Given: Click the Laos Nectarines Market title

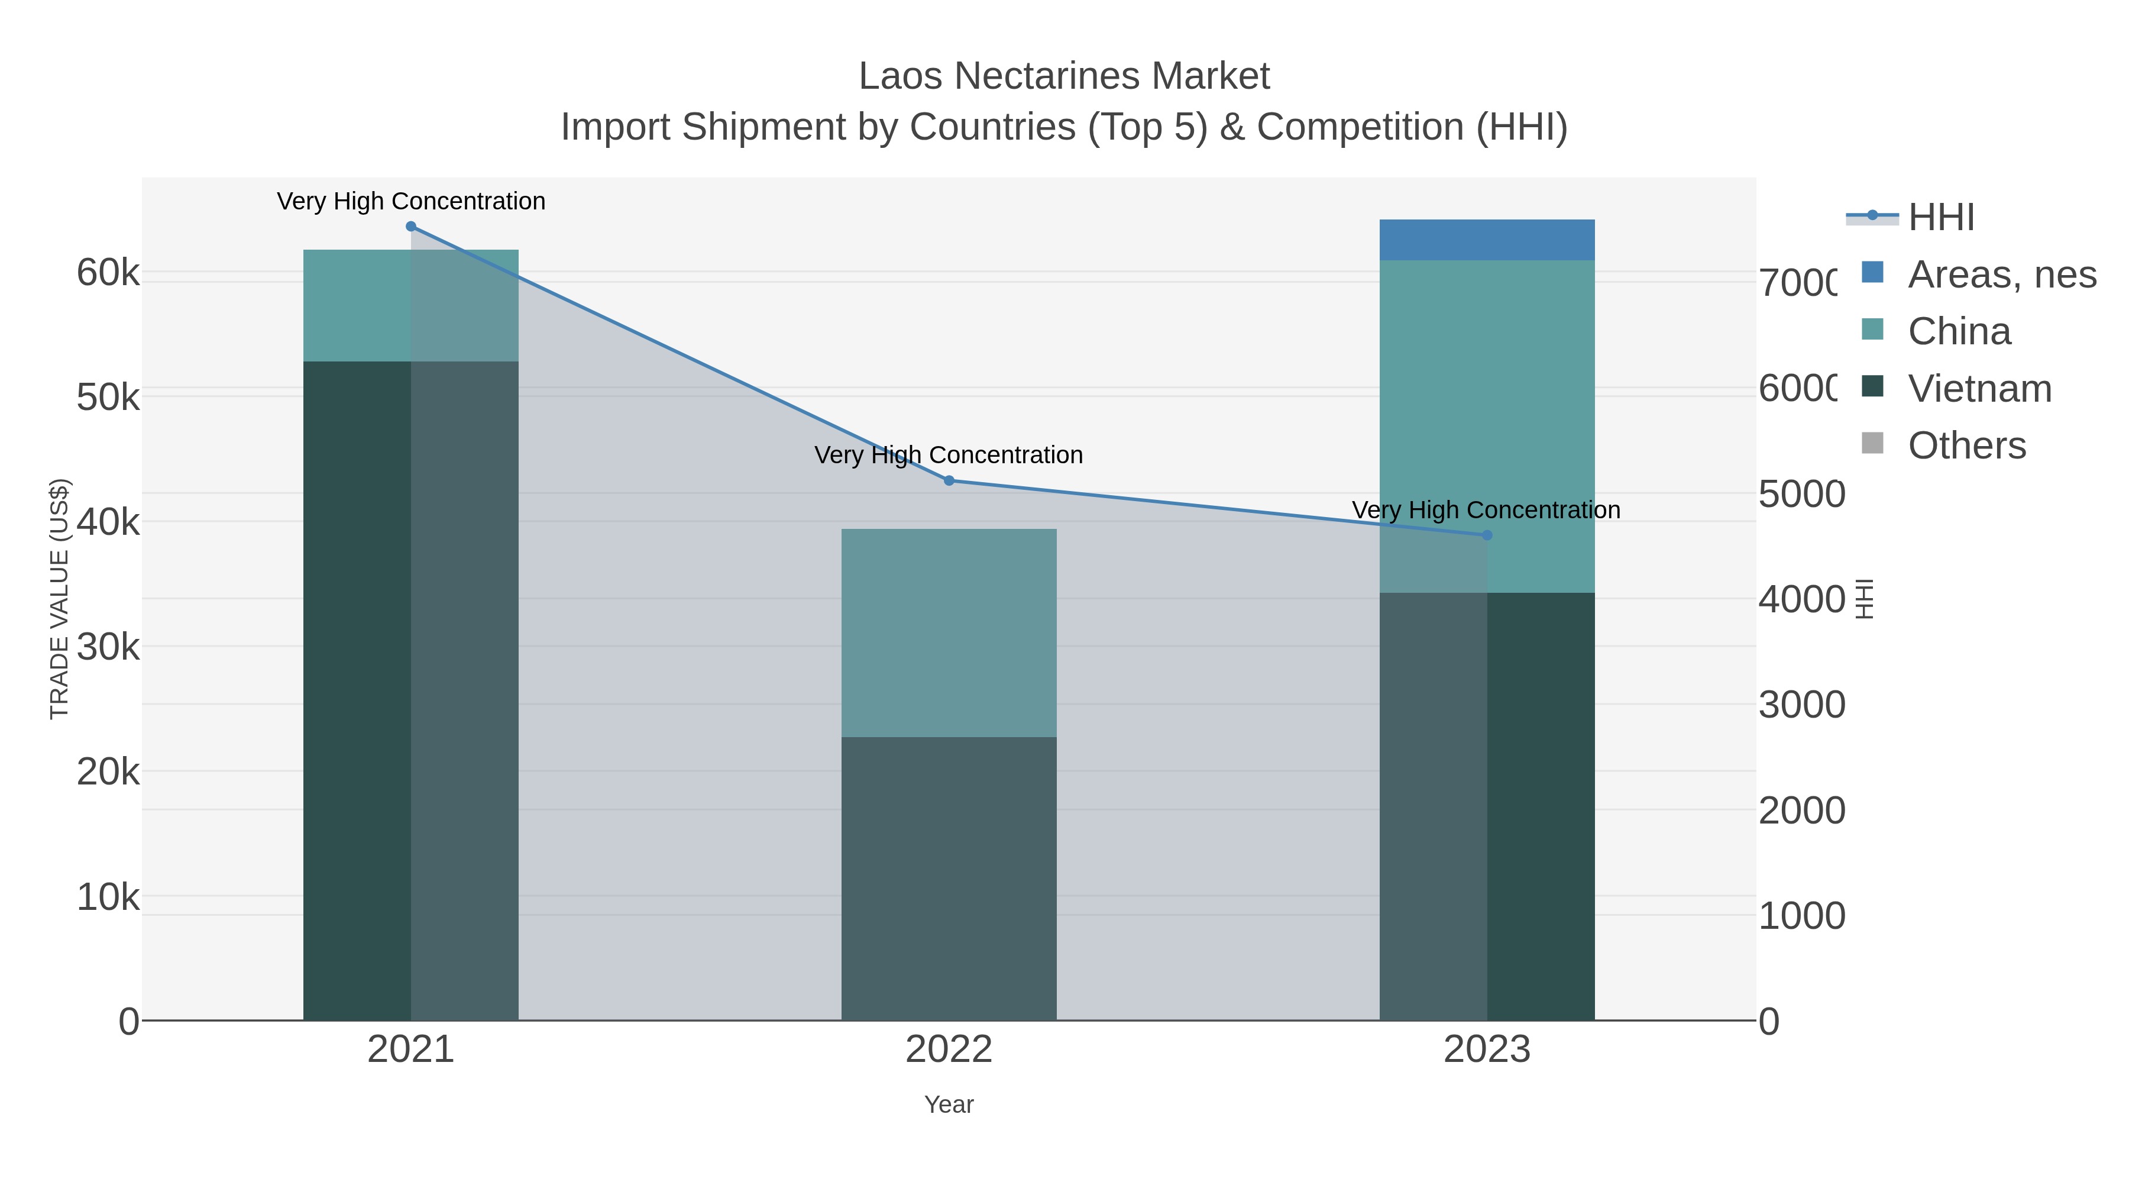Looking at the screenshot, I should pos(1064,76).
